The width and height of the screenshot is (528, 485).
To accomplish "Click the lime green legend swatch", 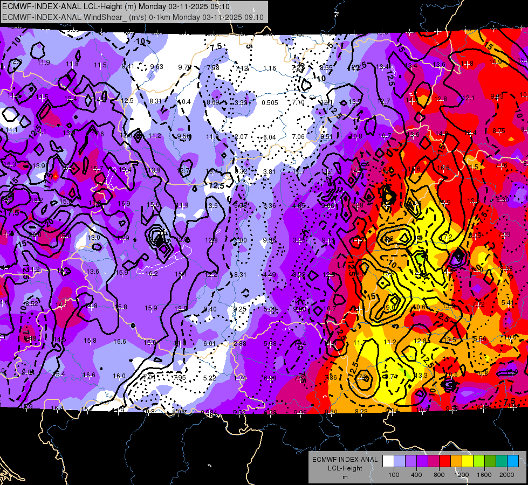I will pos(479,461).
